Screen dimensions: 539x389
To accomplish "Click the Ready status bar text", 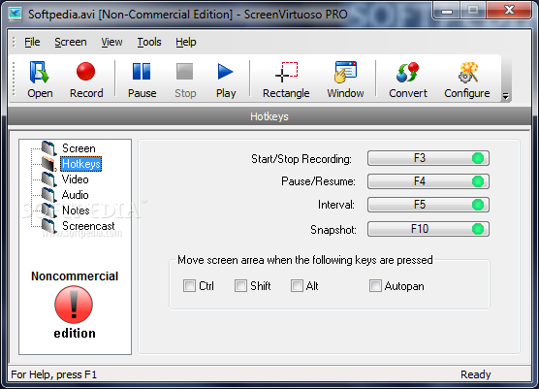I will coord(476,374).
